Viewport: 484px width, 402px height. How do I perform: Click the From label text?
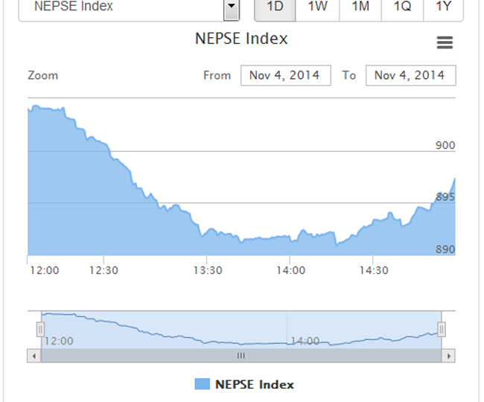click(217, 76)
